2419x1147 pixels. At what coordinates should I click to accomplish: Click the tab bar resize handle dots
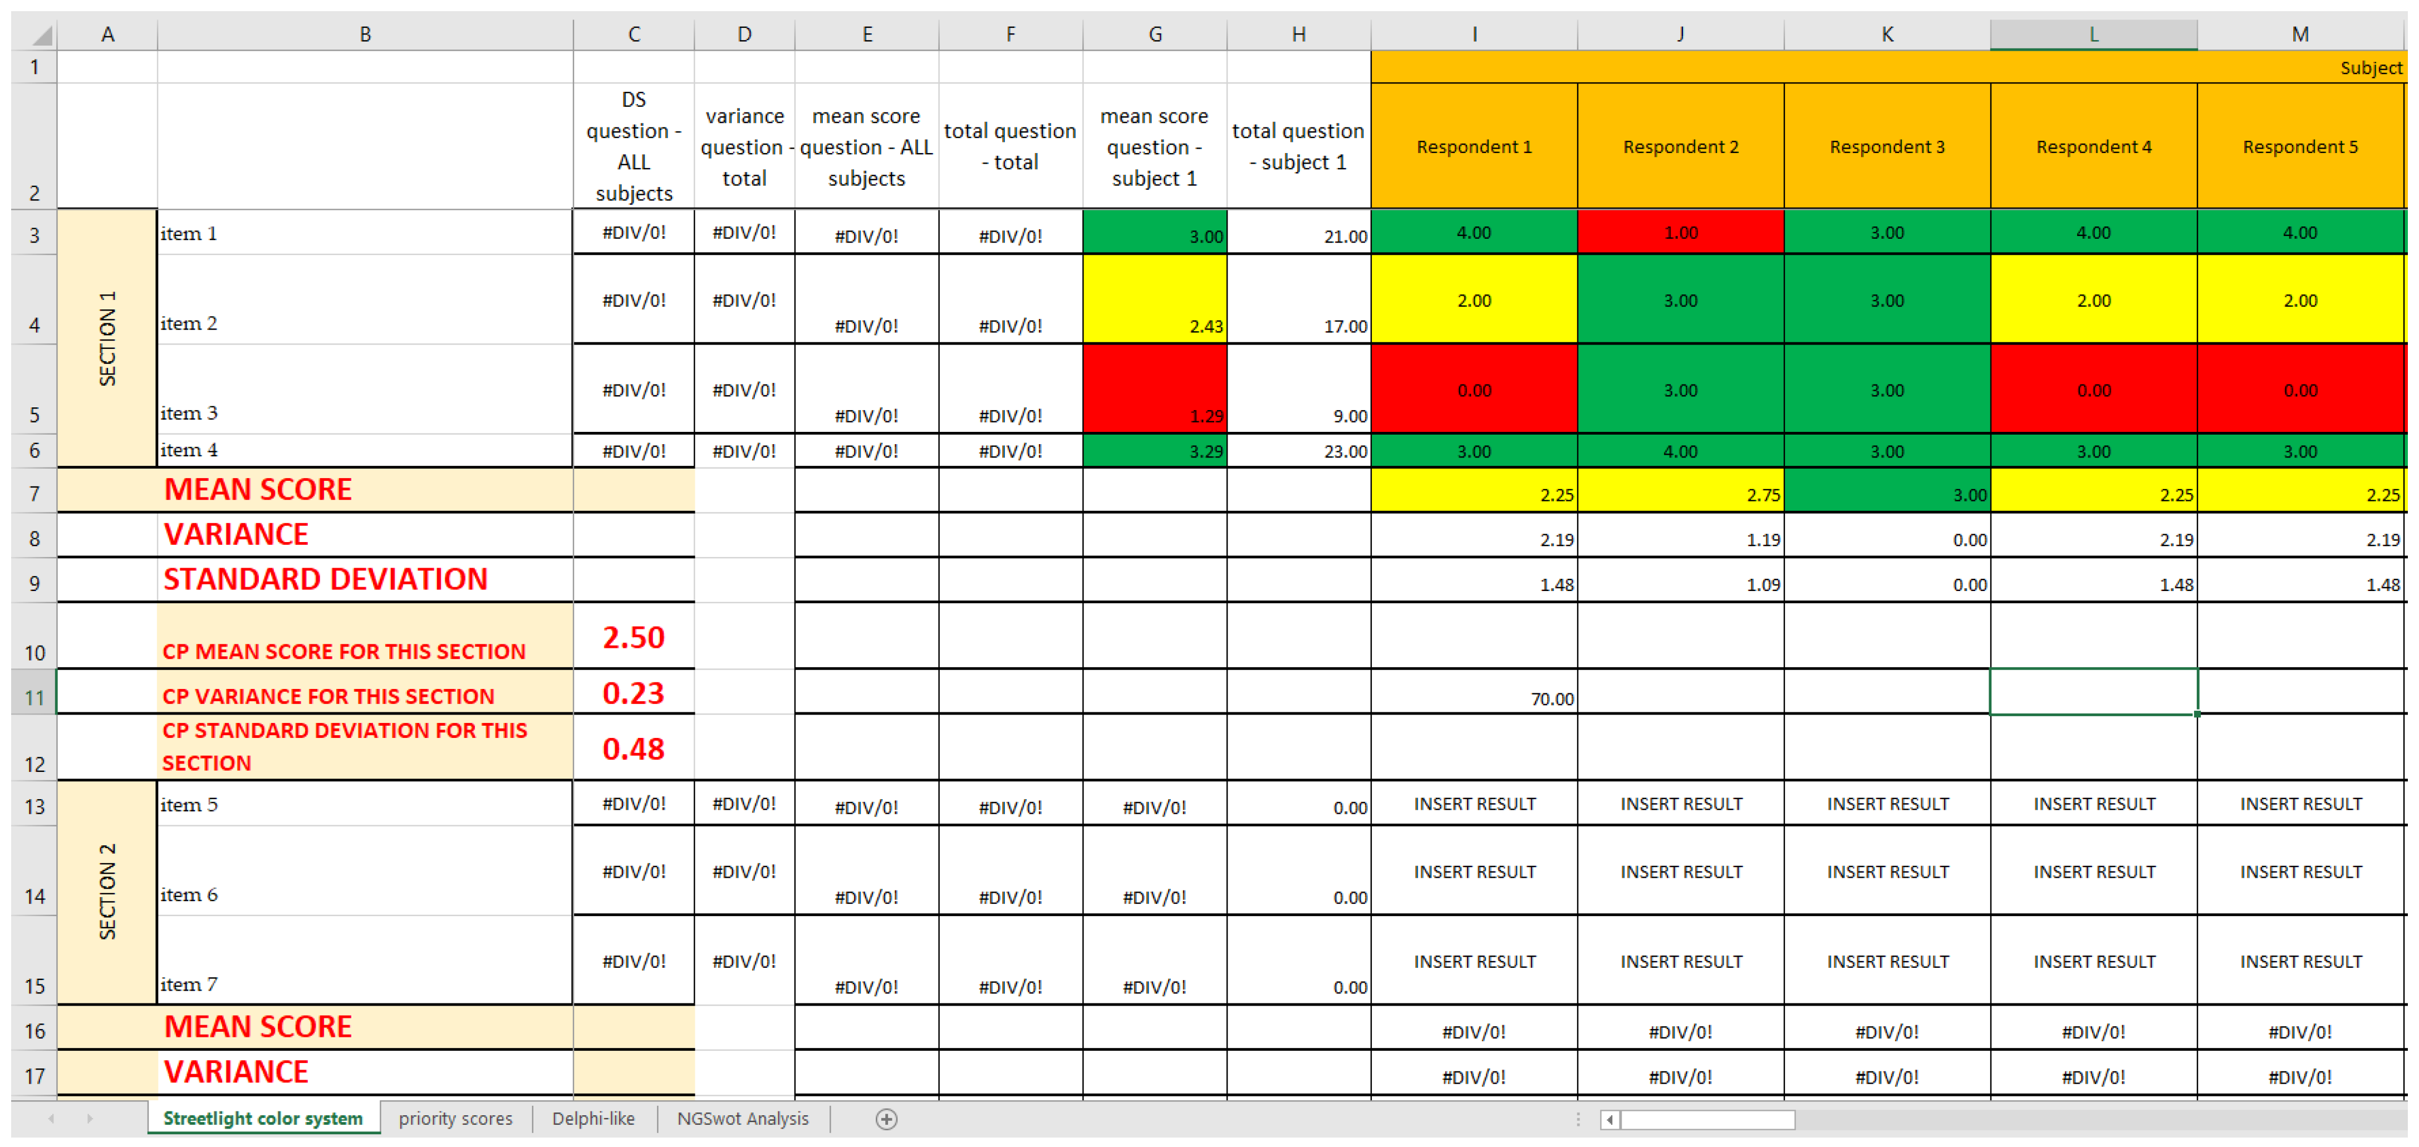pyautogui.click(x=1578, y=1119)
